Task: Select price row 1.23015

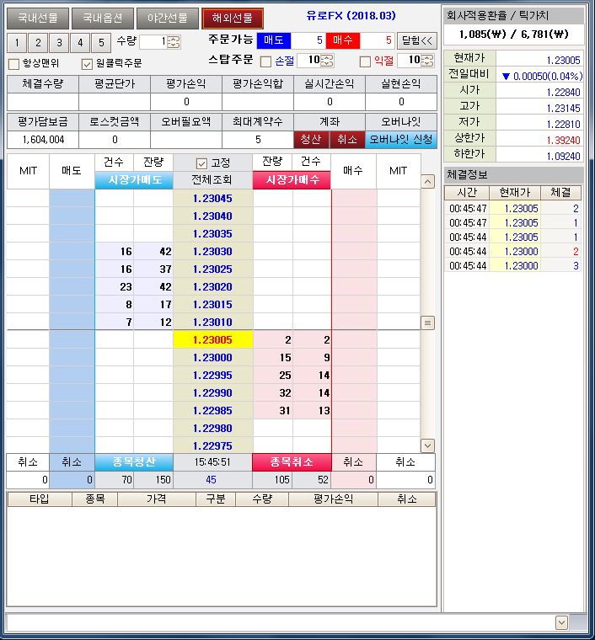Action: 212,305
